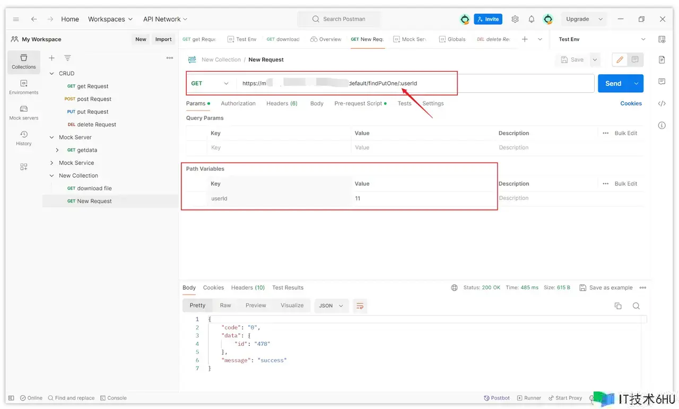Screen dimensions: 679x409
Task: Click the Search Postman field
Action: (339, 19)
